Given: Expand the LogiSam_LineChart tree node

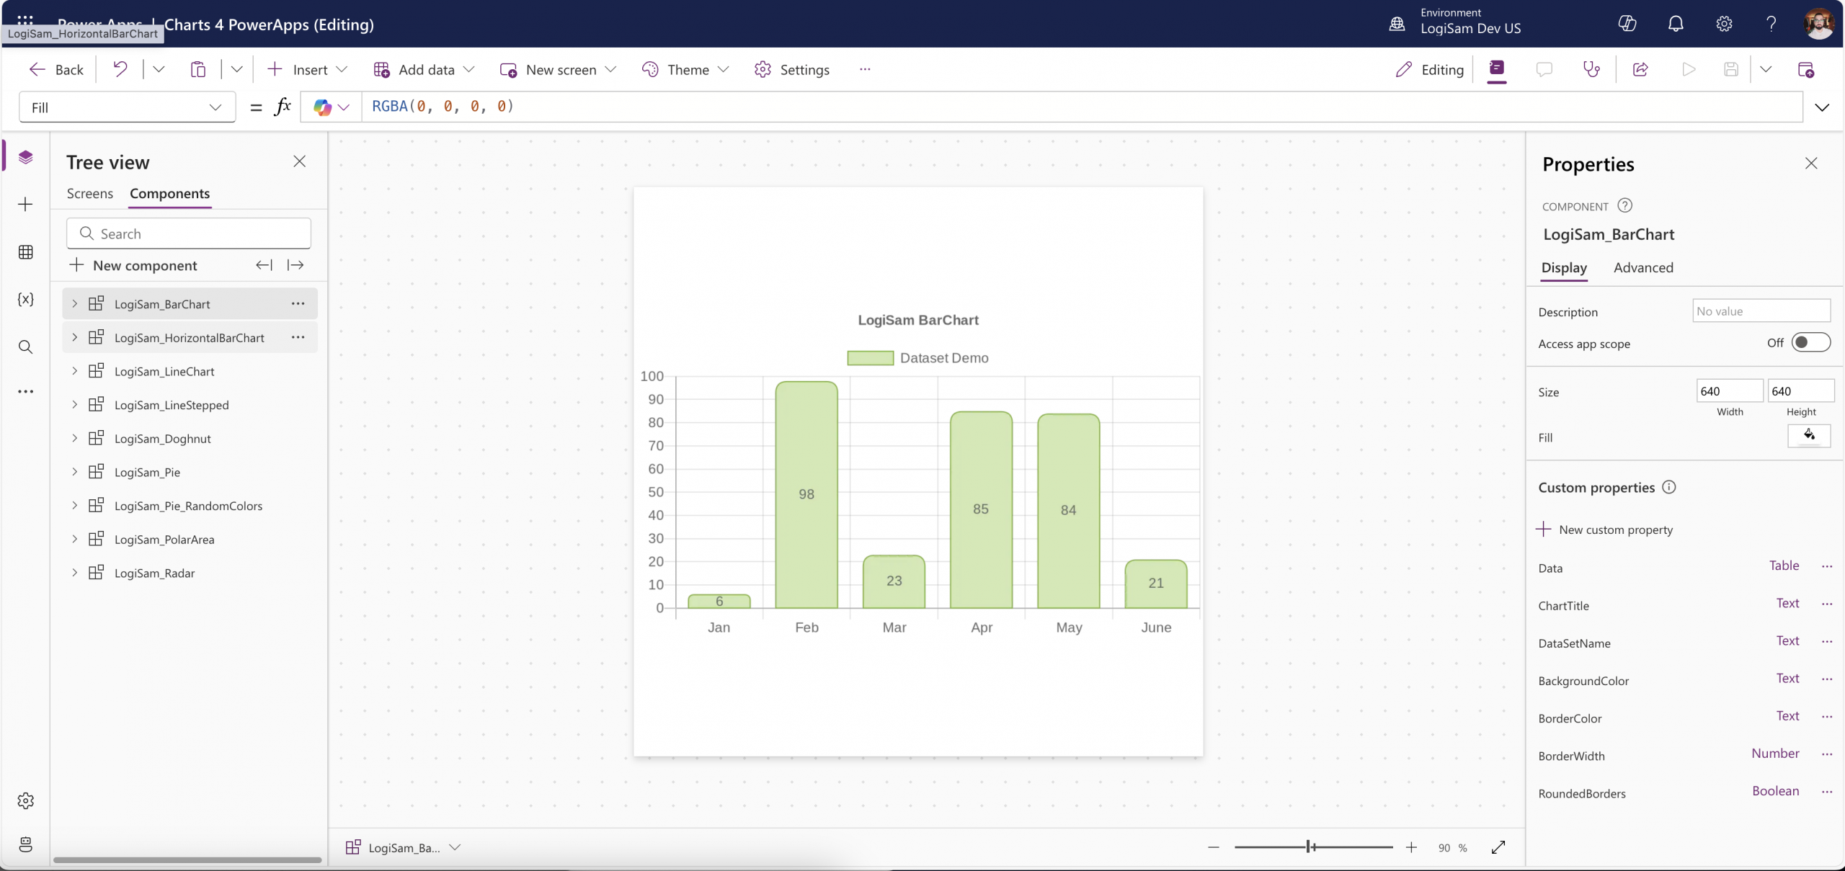Looking at the screenshot, I should [74, 371].
